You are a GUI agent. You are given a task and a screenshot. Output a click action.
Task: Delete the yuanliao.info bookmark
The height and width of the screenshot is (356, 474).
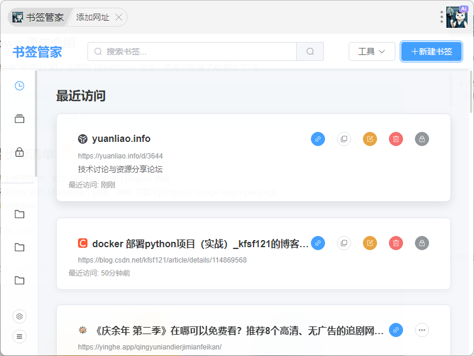click(x=396, y=139)
